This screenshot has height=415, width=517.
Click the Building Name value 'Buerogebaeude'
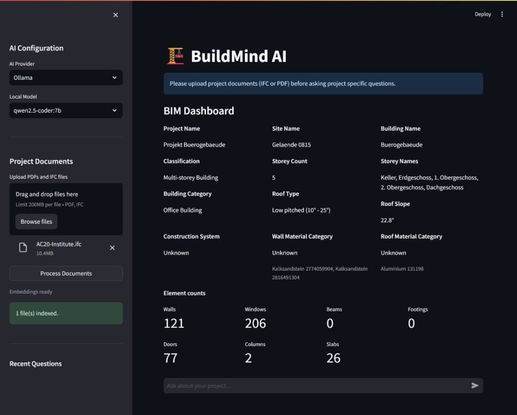[401, 145]
